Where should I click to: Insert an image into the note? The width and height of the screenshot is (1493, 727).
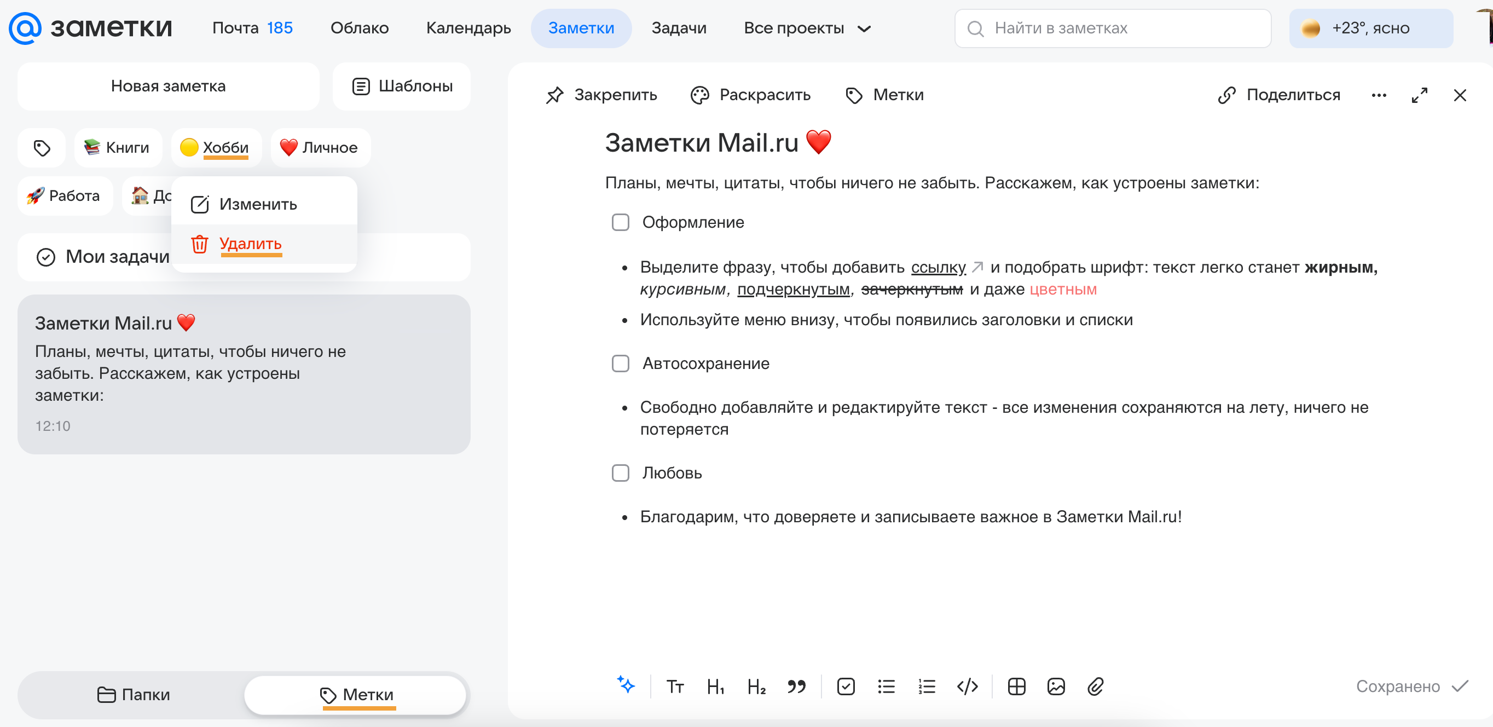pyautogui.click(x=1056, y=686)
